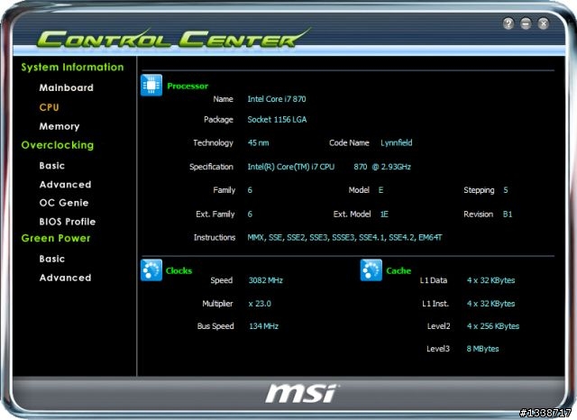The width and height of the screenshot is (577, 420).
Task: Click the Instructions label
Action: coord(215,238)
